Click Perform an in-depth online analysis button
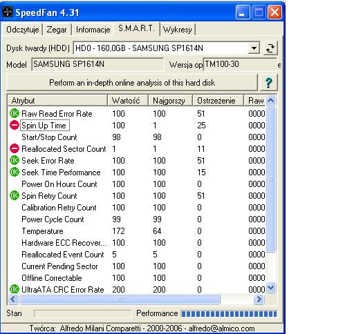Viewport: 354px width, 334px height. (x=132, y=83)
